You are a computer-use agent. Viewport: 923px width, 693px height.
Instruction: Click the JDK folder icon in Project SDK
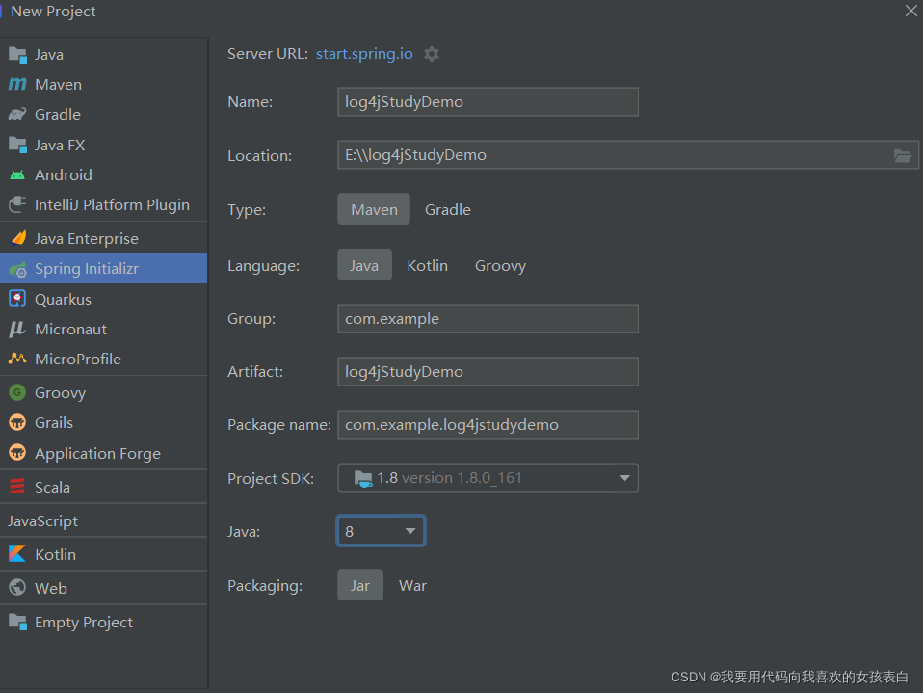[x=363, y=479]
